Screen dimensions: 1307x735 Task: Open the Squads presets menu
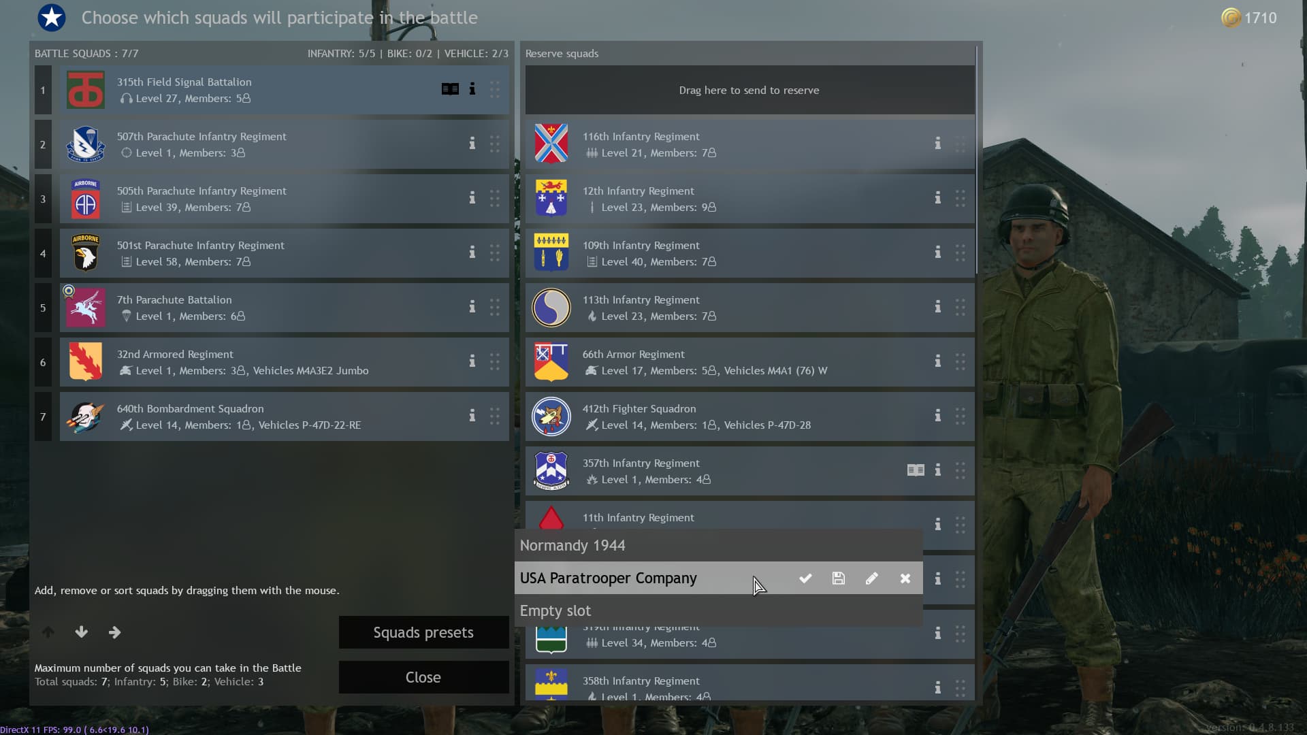[x=423, y=632]
